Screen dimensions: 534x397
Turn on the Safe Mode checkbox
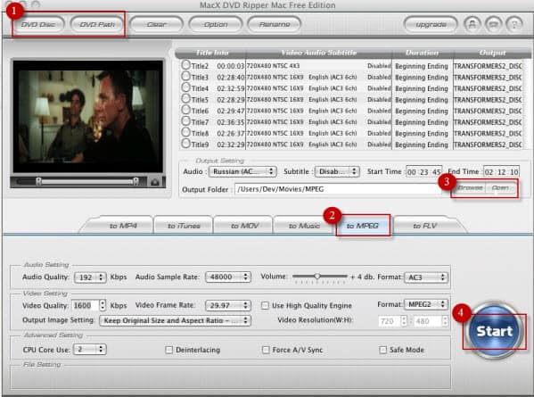382,350
